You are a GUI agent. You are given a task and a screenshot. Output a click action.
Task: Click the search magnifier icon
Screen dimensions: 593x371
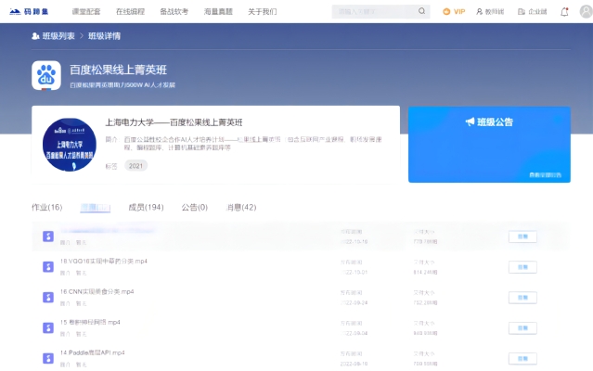[x=422, y=12]
